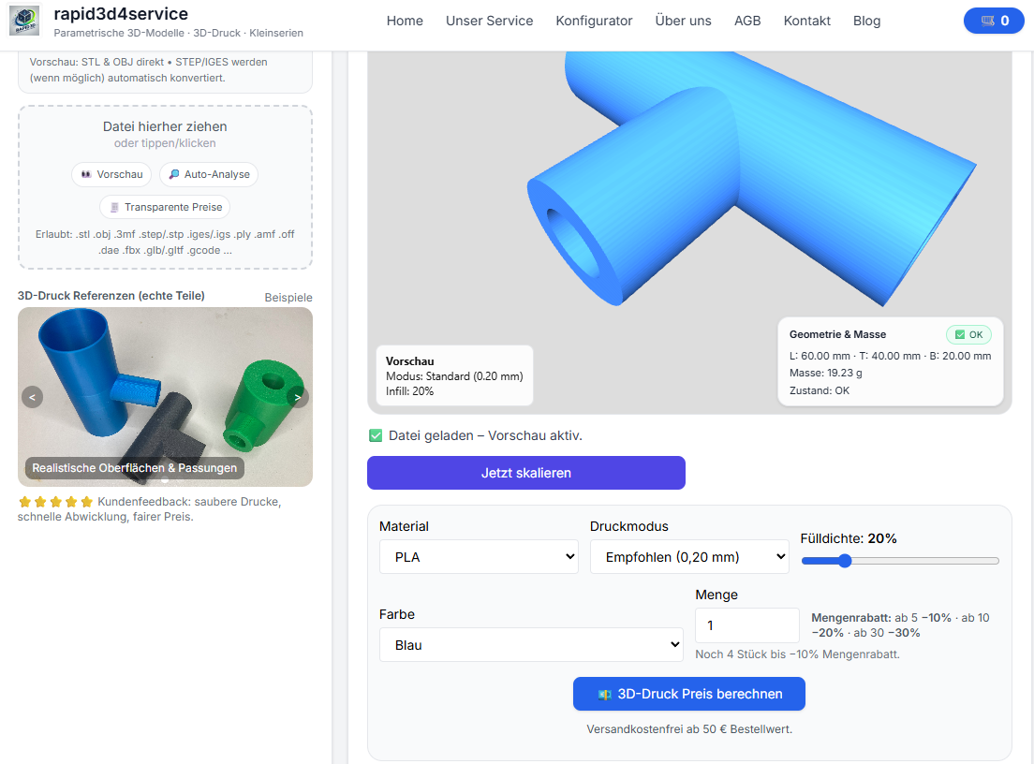Image resolution: width=1034 pixels, height=764 pixels.
Task: Click the Menge input field
Action: [746, 624]
